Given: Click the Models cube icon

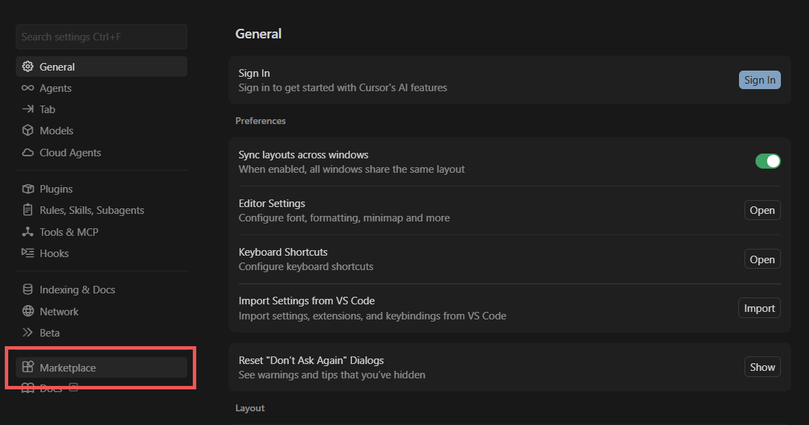Looking at the screenshot, I should pos(27,131).
